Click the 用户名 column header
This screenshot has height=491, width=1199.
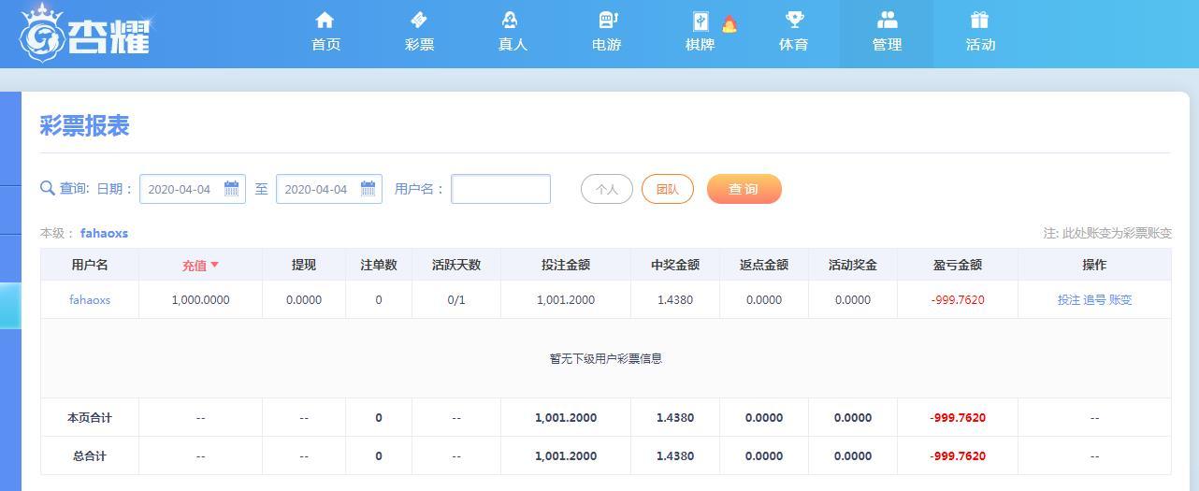pos(90,265)
